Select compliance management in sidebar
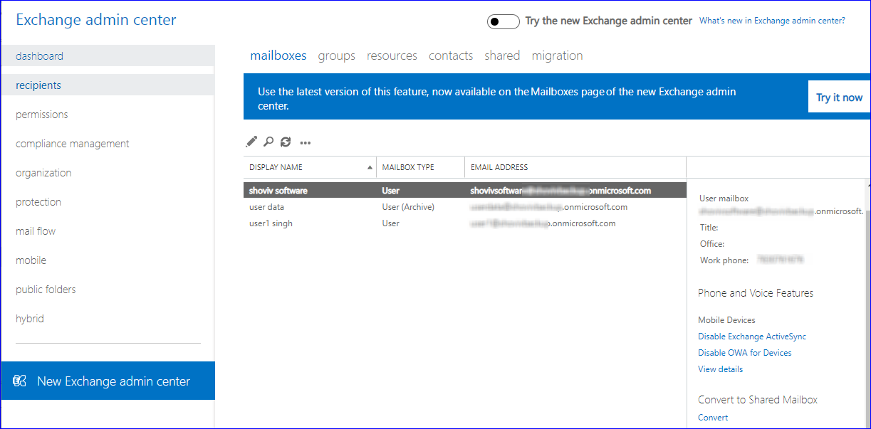This screenshot has height=429, width=871. click(73, 144)
